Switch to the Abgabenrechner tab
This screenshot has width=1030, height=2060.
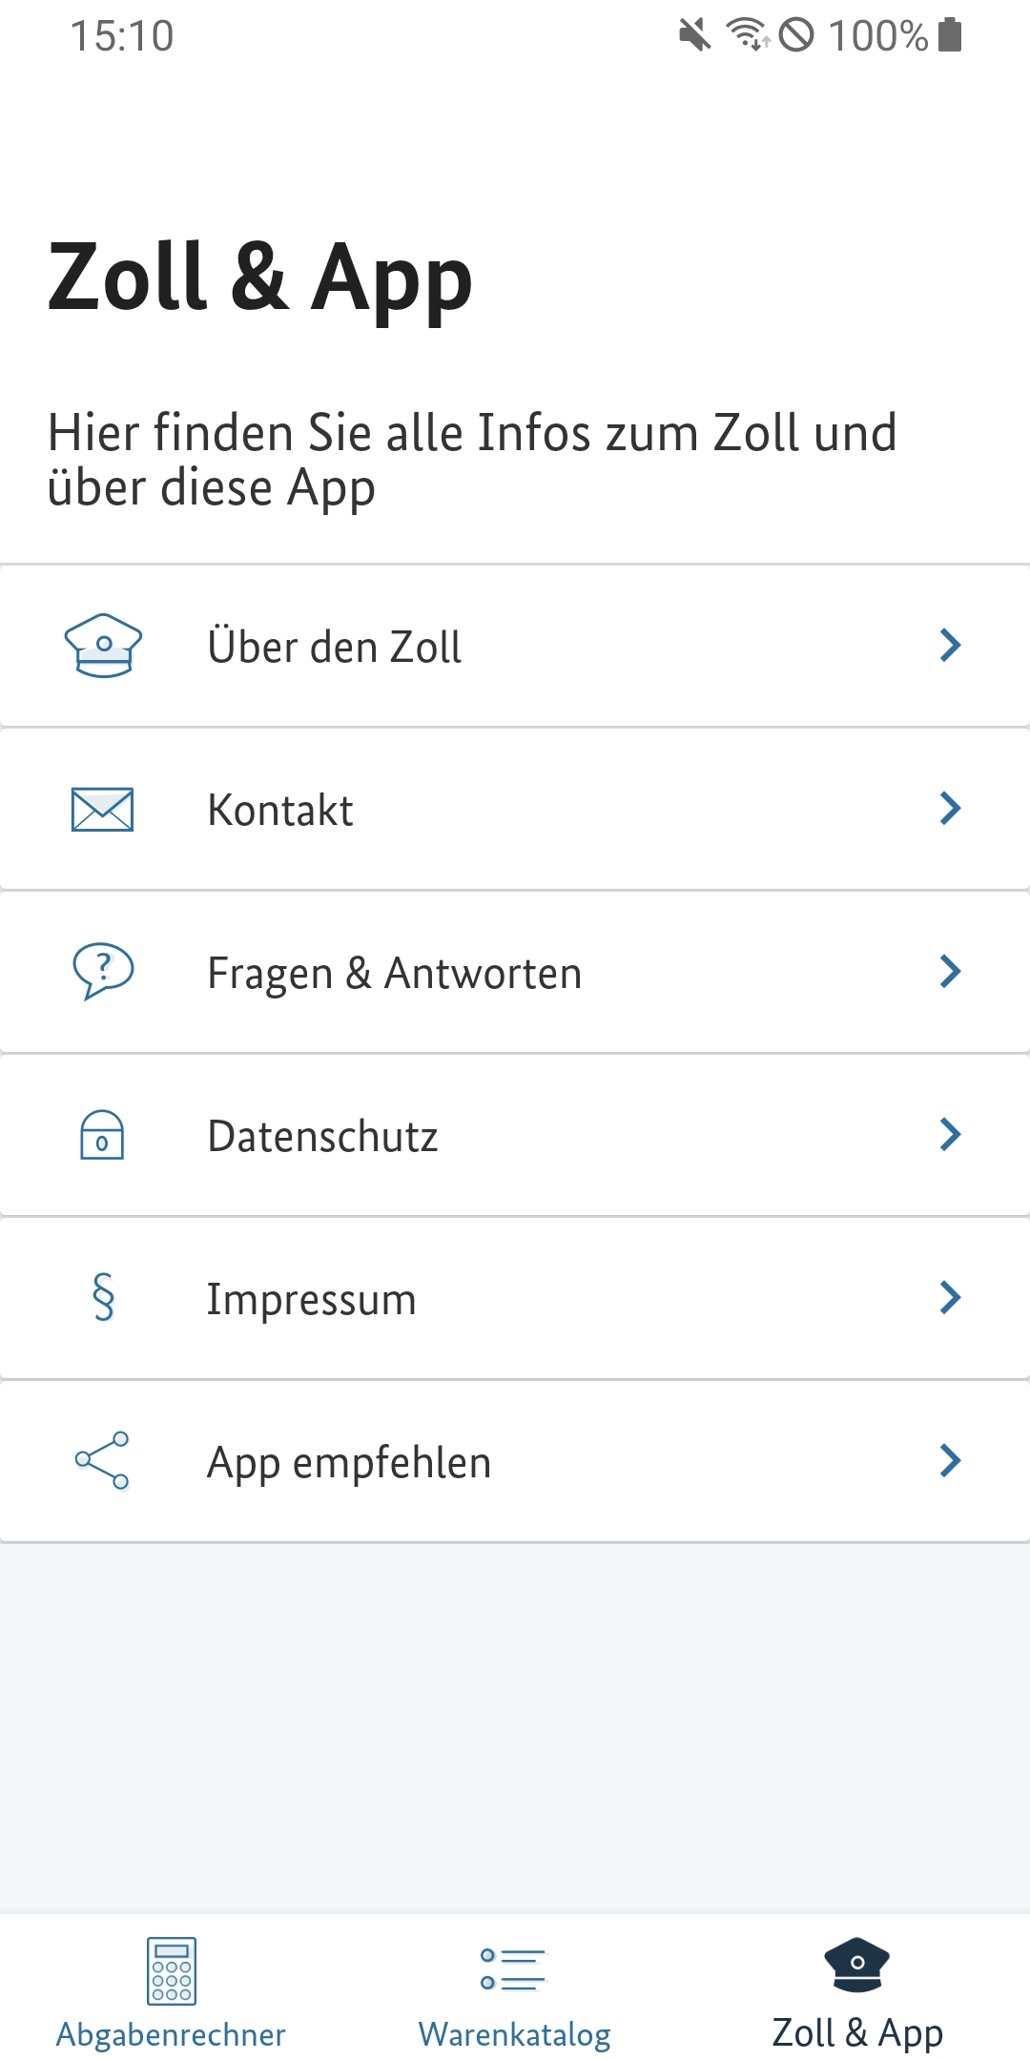tap(172, 2033)
